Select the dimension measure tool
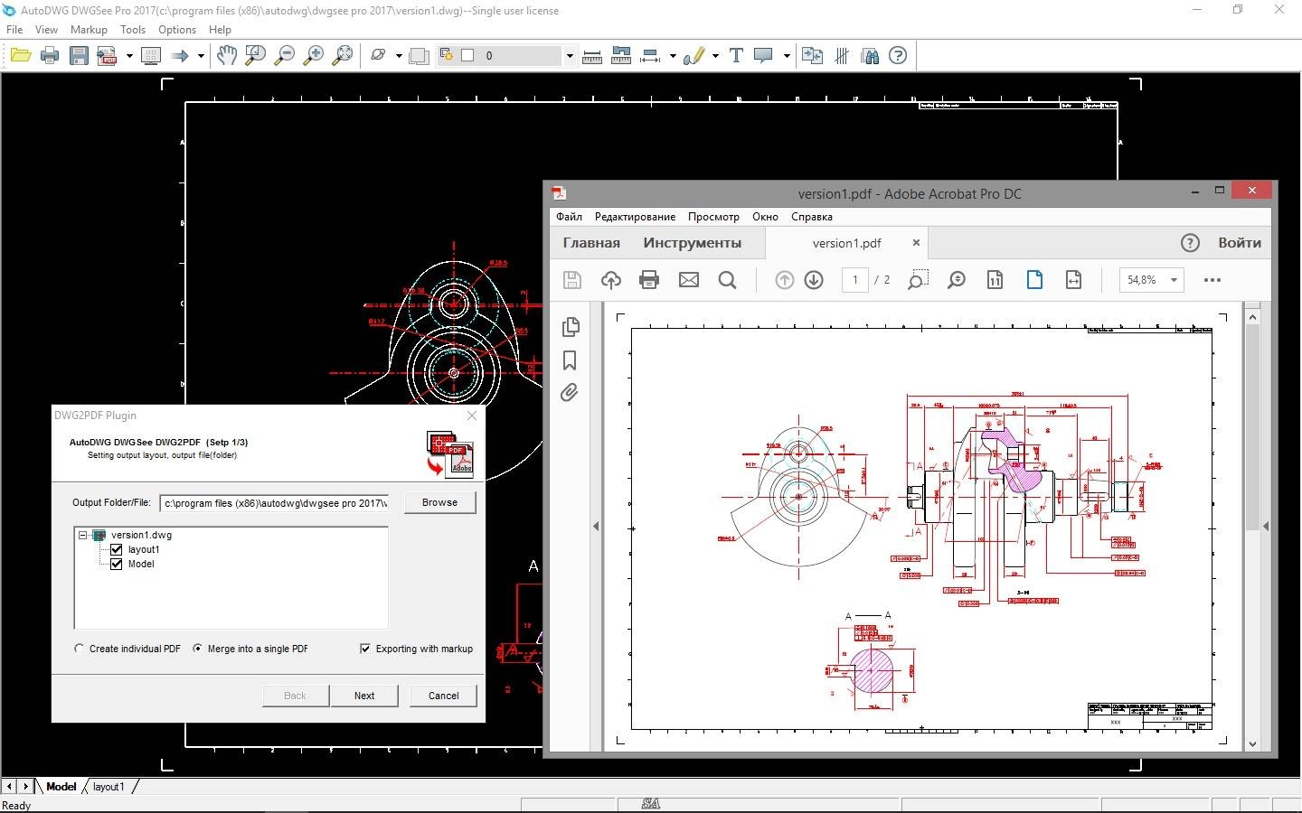This screenshot has width=1302, height=813. (650, 56)
